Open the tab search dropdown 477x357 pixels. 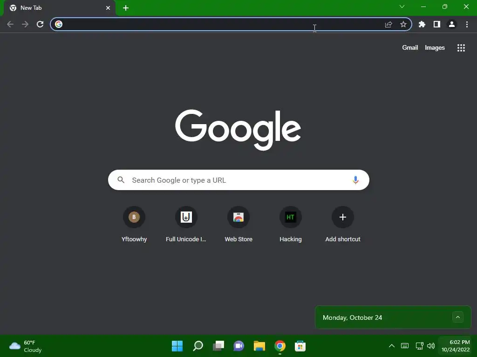coord(402,7)
